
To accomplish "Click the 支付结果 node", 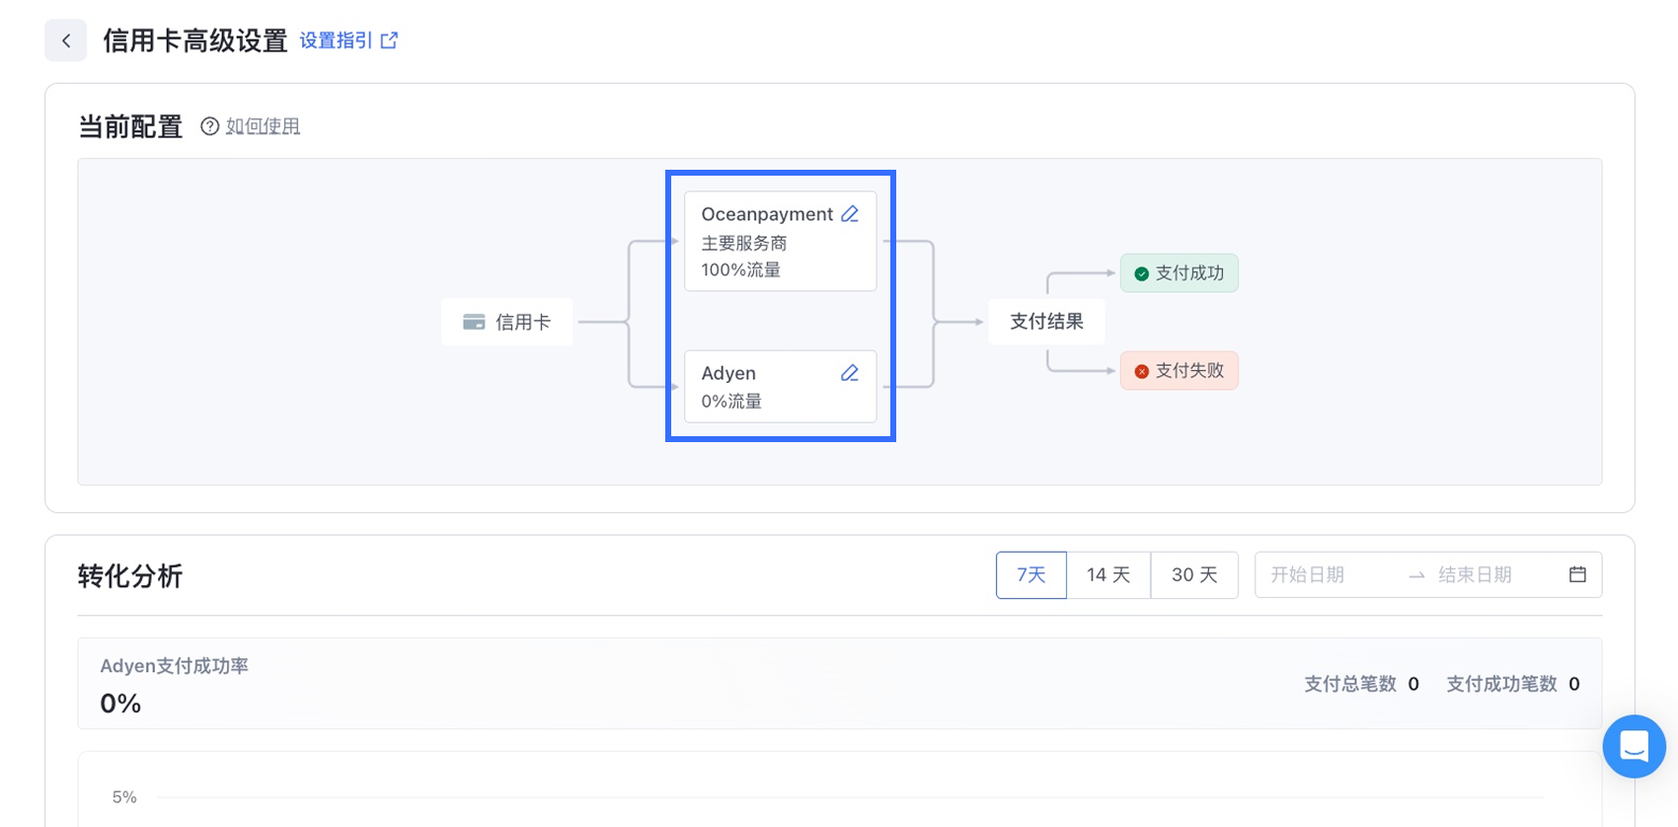I will [x=1046, y=322].
